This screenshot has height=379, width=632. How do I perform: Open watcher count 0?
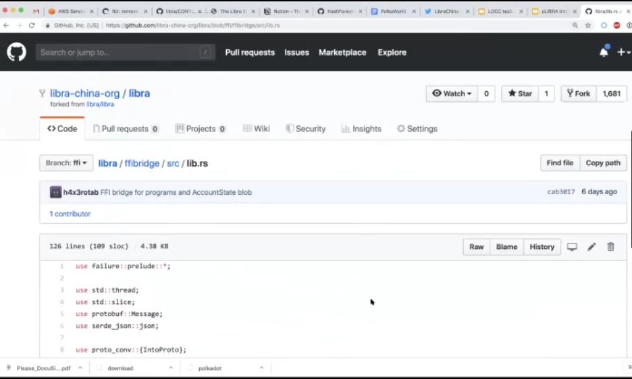coord(487,94)
